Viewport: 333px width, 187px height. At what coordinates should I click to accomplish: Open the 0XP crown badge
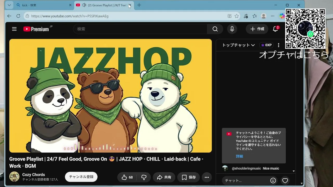[x=266, y=45]
